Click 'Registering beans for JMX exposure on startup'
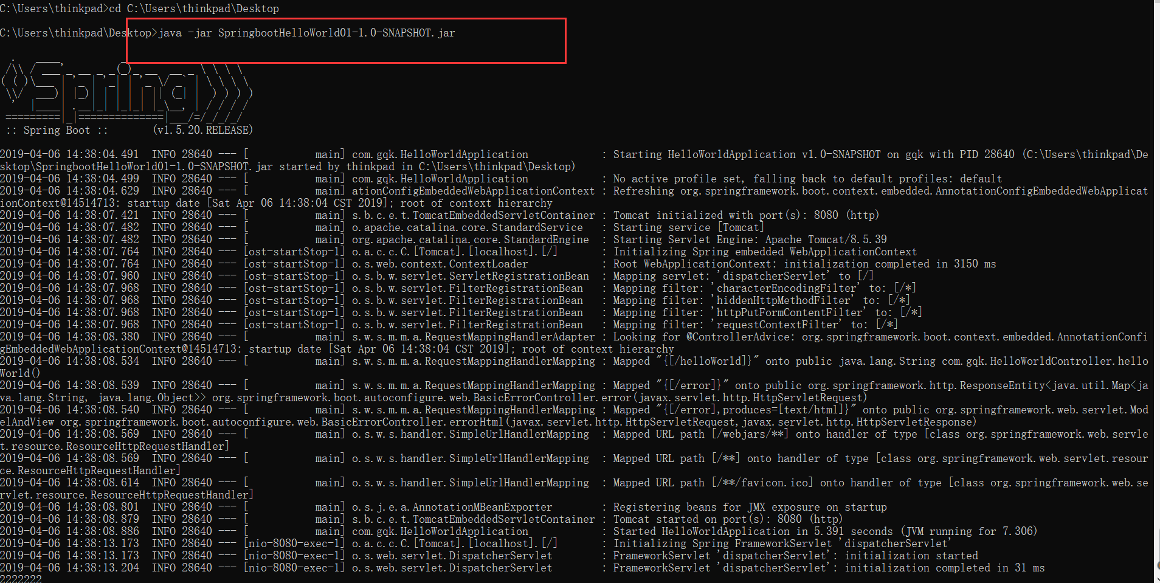 click(x=750, y=507)
